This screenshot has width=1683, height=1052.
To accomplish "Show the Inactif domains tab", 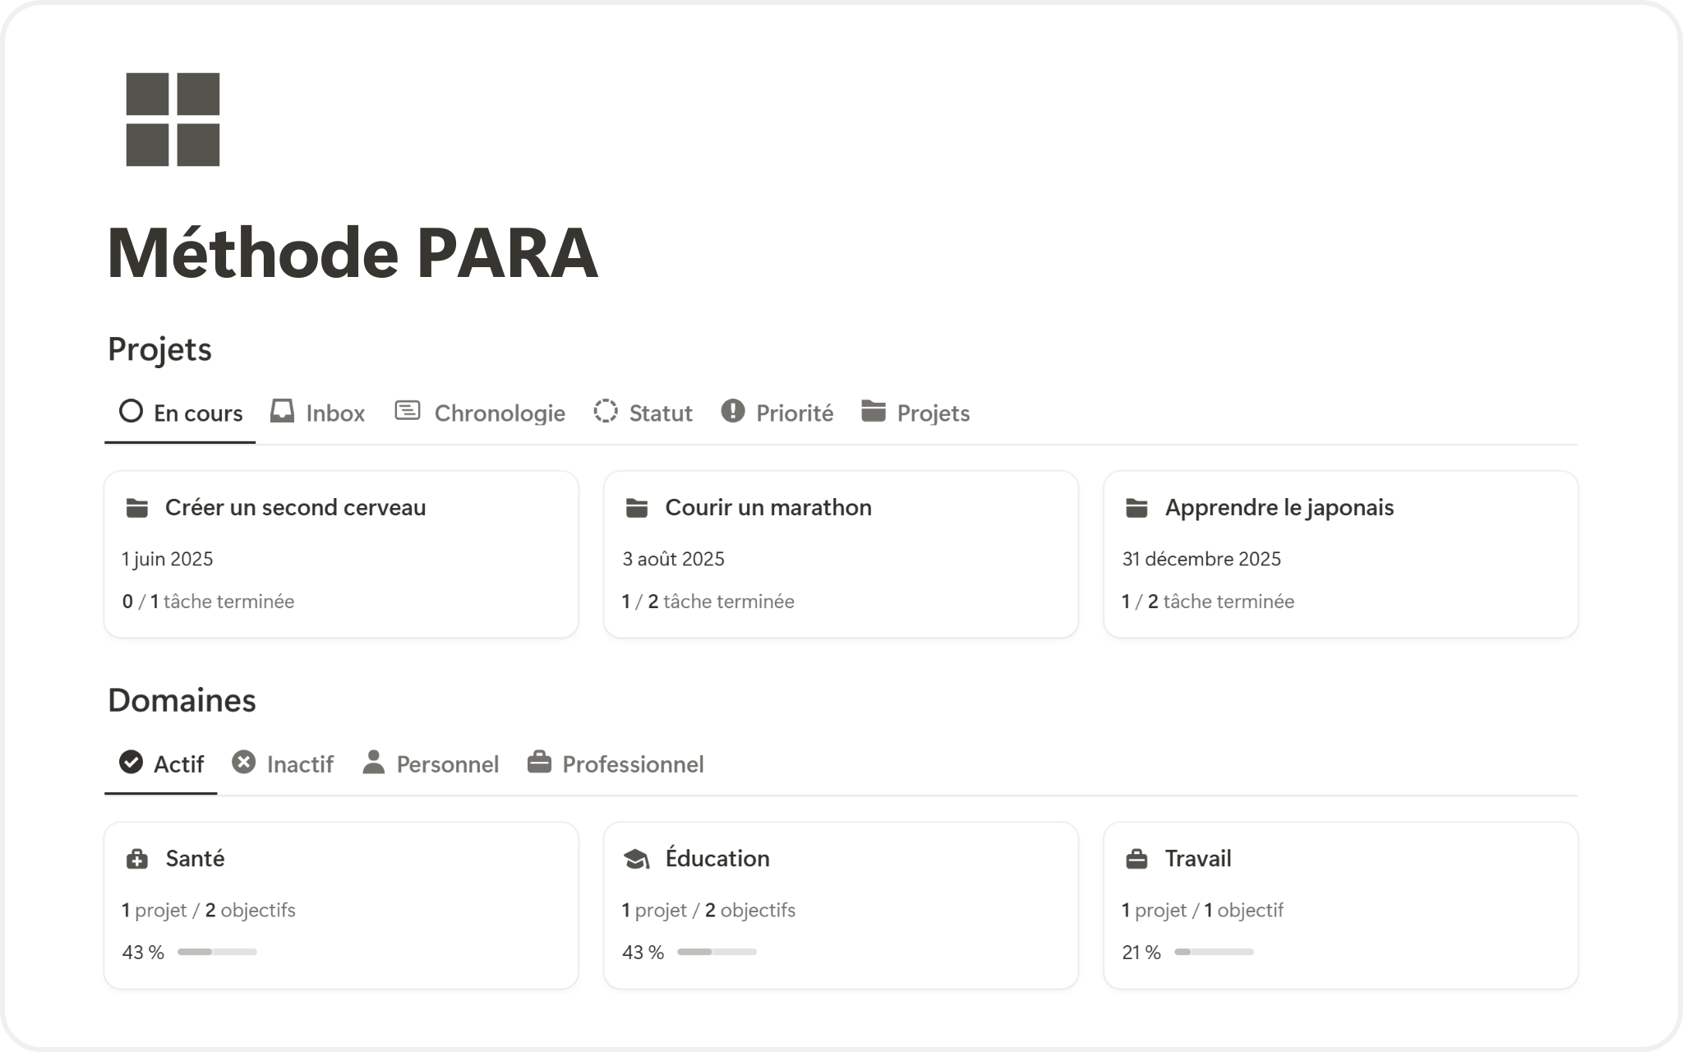I will (x=299, y=764).
